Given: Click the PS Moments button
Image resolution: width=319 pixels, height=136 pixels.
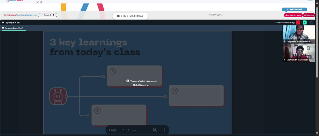Looking at the screenshot, I should (309, 15).
